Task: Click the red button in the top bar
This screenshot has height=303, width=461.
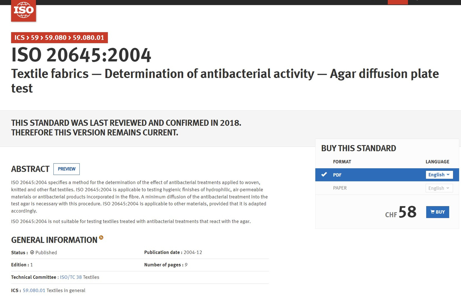Action: (397, 2)
